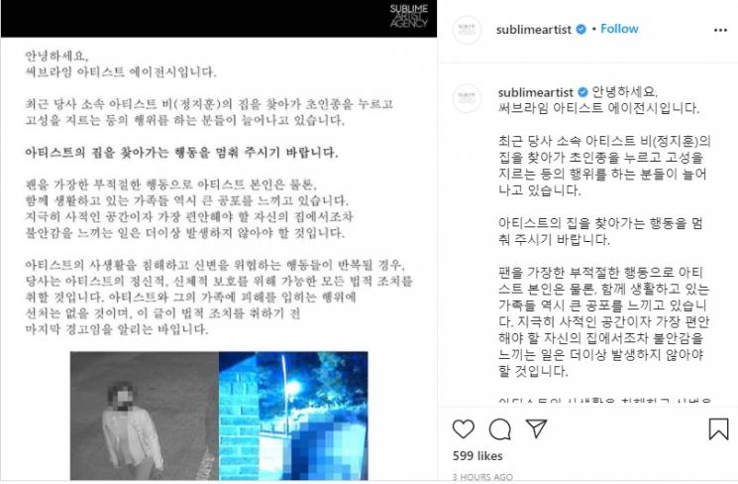Share the post via paper plane icon
The width and height of the screenshot is (738, 484).
(x=537, y=428)
